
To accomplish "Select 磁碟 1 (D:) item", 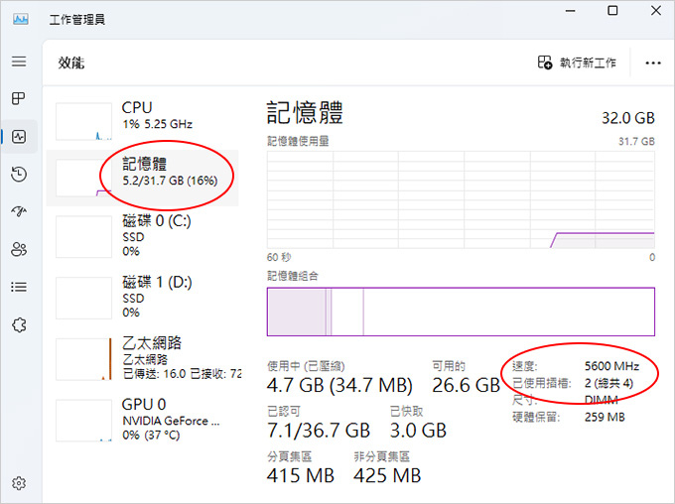I will (142, 298).
